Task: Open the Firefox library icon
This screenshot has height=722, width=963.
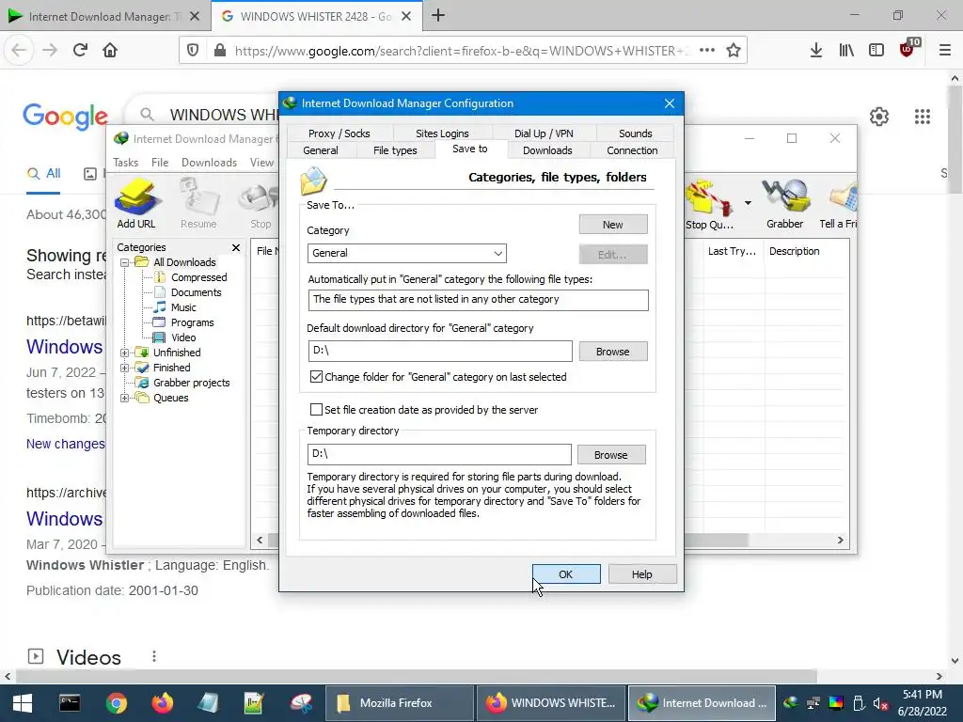Action: pyautogui.click(x=846, y=51)
